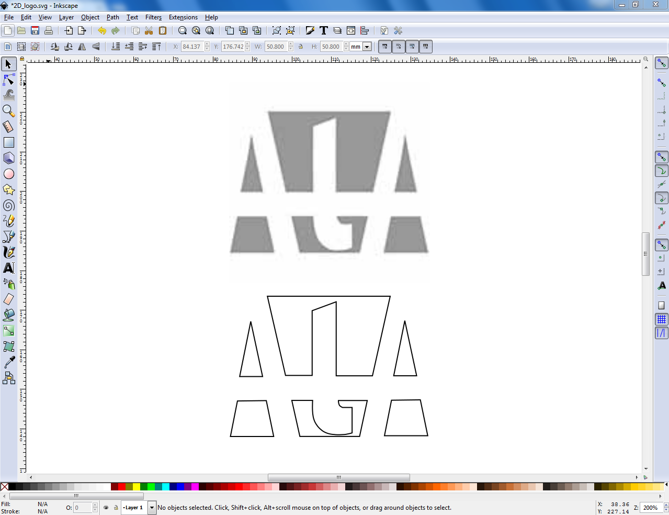669x515 pixels.
Task: Select the Spray tool
Action: (9, 284)
